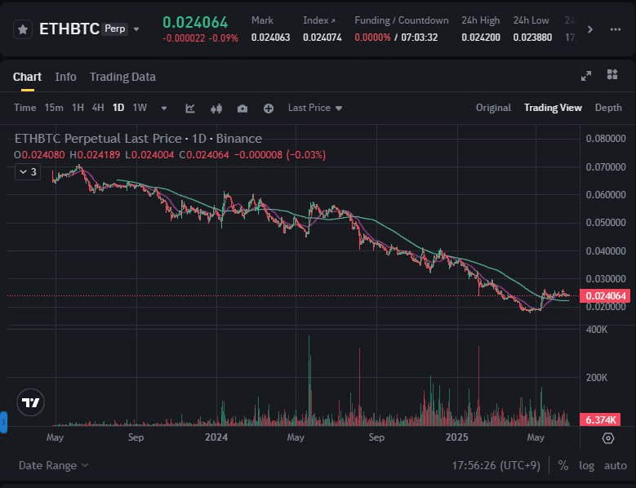Switch to Trading View chart
This screenshot has height=488, width=636.
553,108
